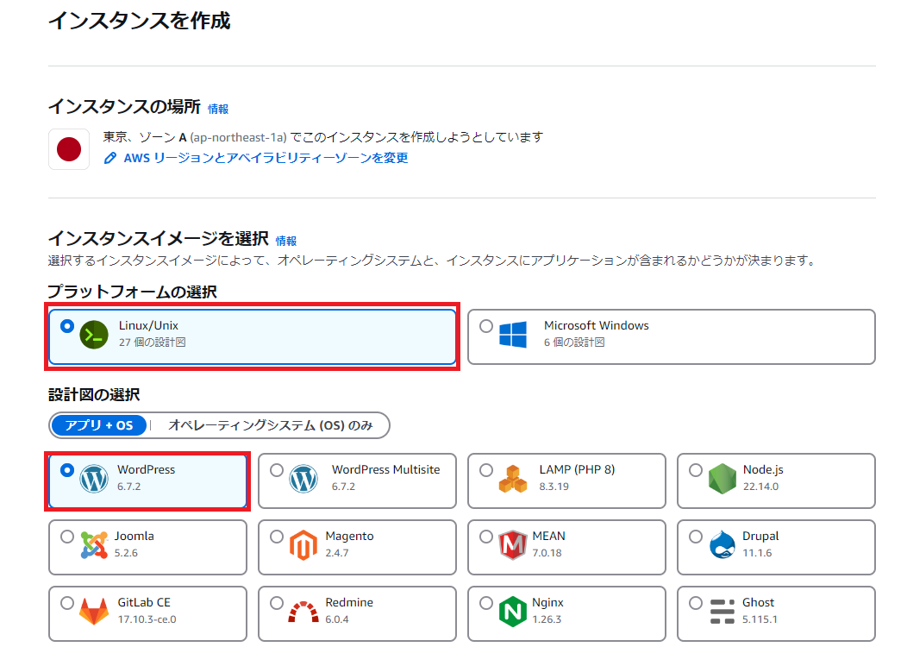Click the Ghost logo icon
The image size is (907, 647).
pos(722,612)
